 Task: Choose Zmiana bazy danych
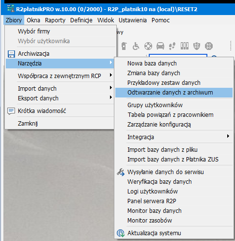174,73
